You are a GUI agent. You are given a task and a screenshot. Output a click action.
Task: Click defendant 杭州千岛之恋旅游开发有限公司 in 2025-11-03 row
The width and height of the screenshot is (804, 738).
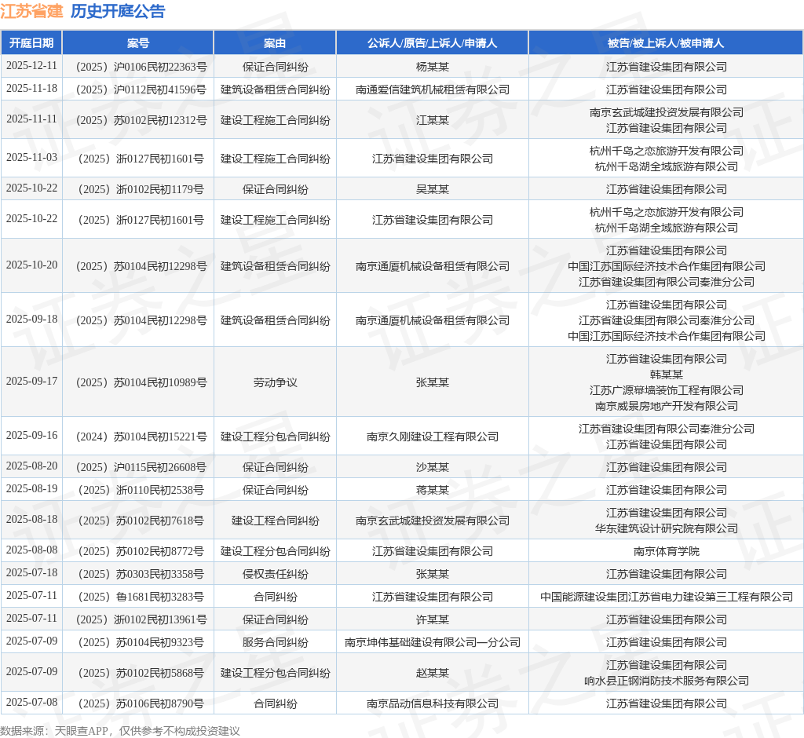666,151
